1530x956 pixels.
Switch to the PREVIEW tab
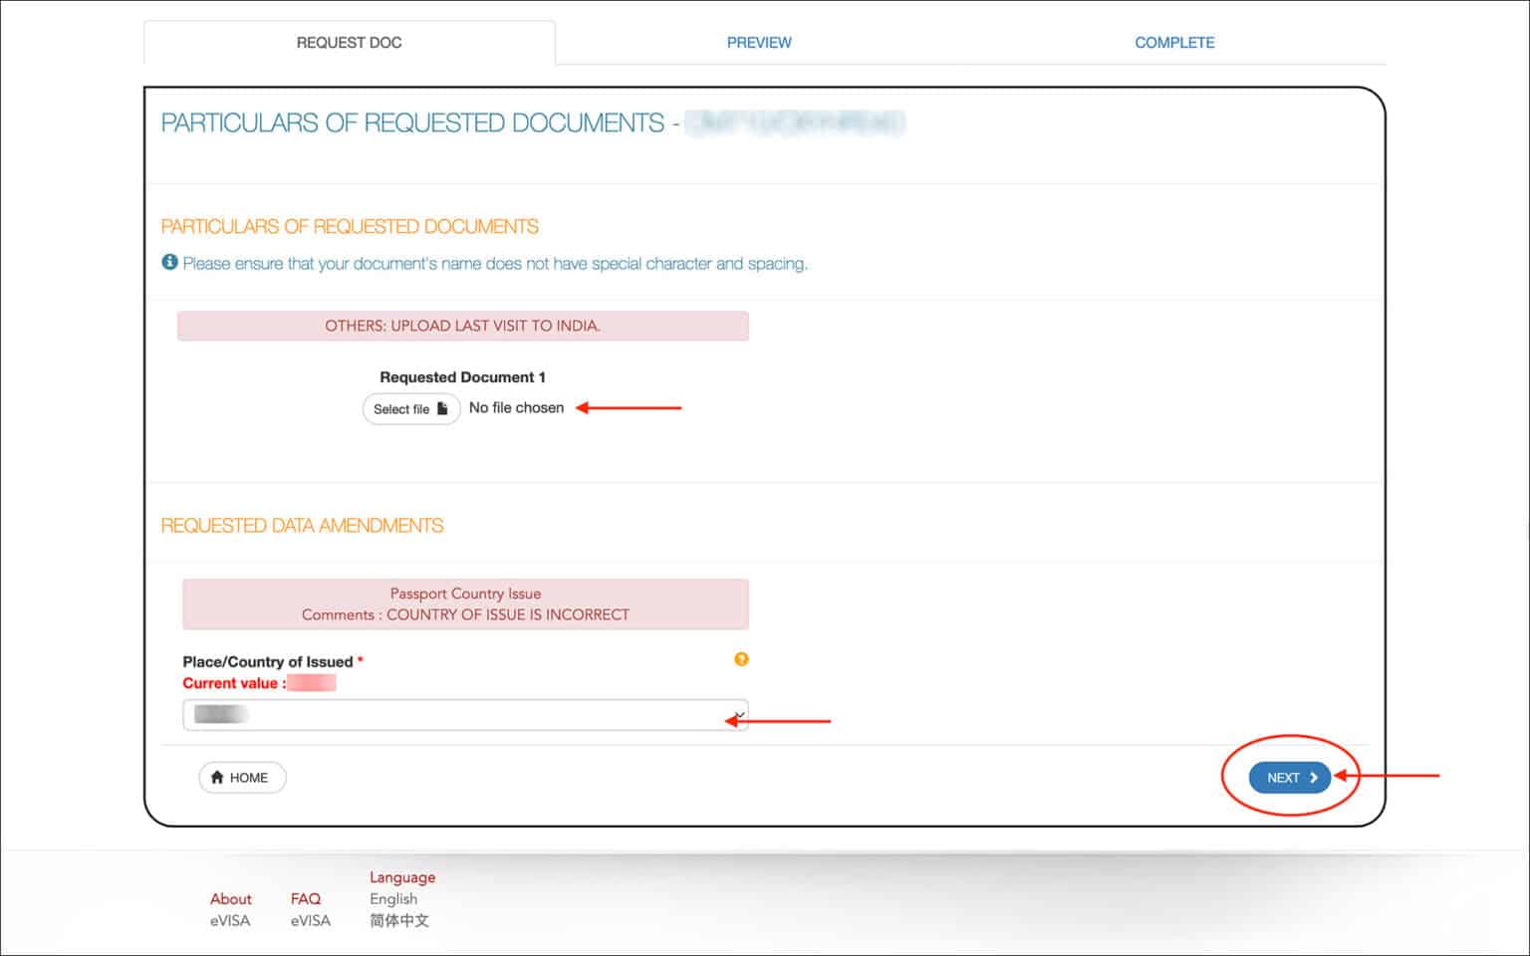759,42
